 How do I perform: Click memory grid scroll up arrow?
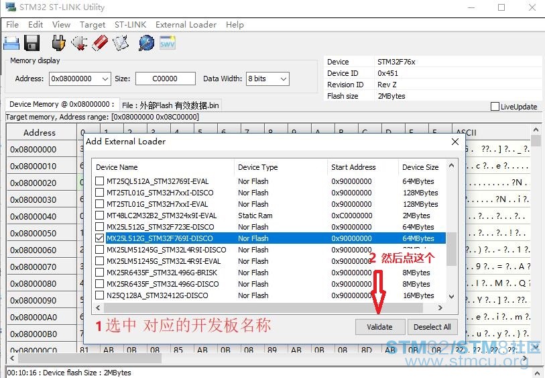point(536,130)
